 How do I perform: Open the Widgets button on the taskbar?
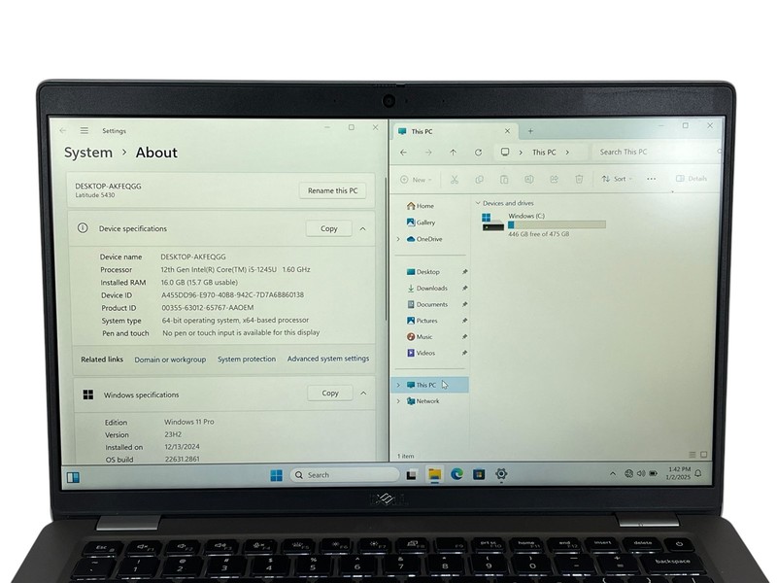[73, 477]
